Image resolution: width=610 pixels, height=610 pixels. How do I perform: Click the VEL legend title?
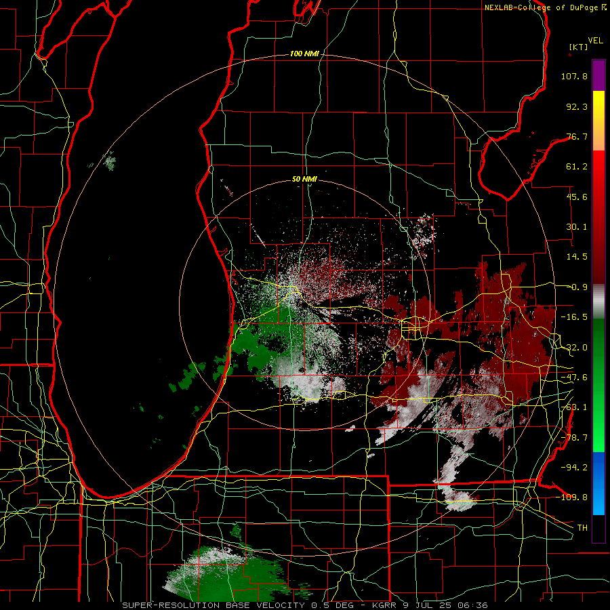point(595,40)
